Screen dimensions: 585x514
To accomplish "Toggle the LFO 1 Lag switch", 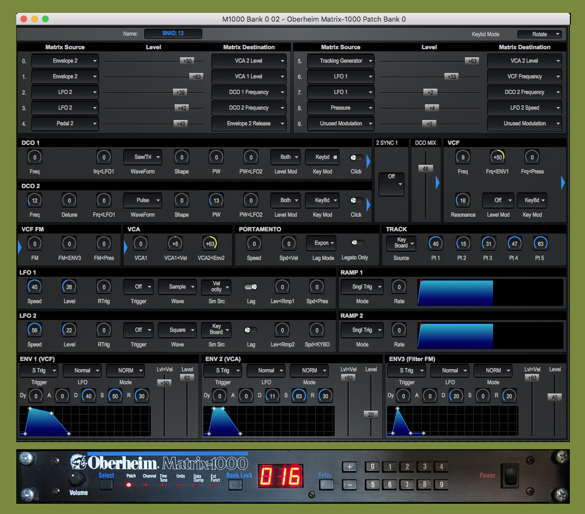I will pyautogui.click(x=251, y=287).
